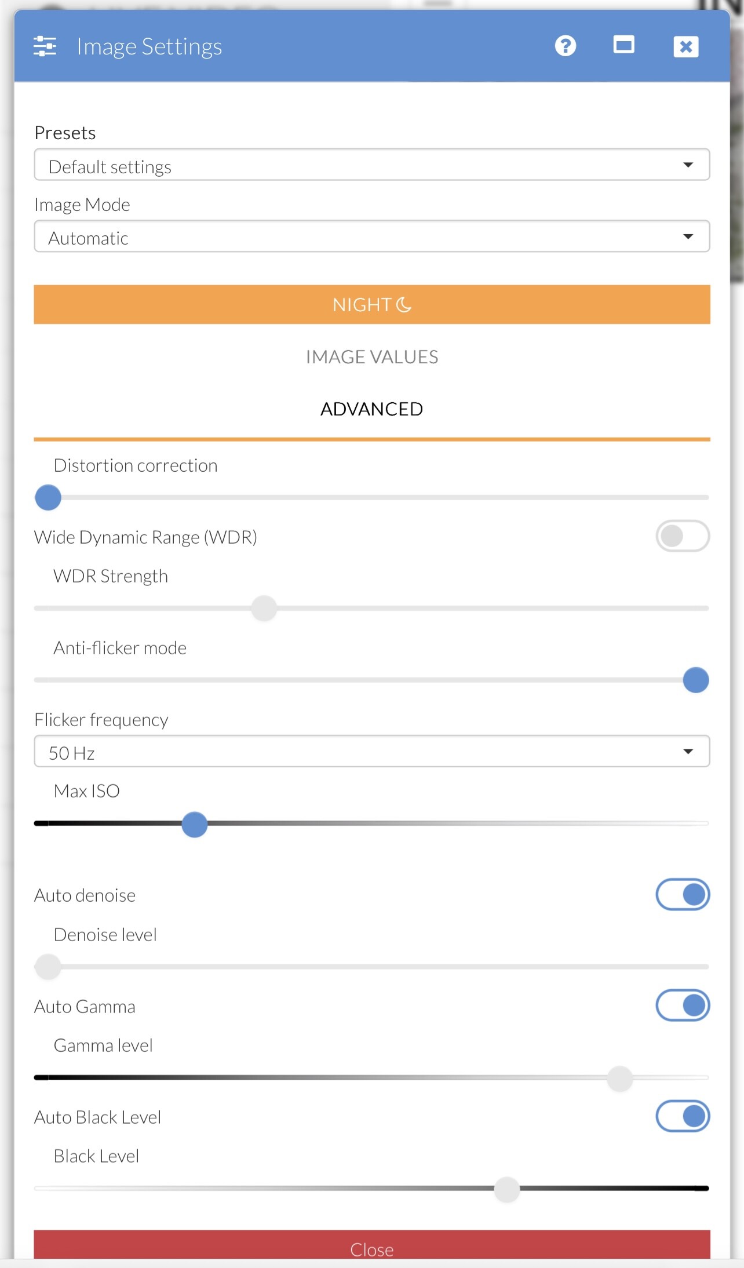Click the Distortion correction slider handle
Image resolution: width=744 pixels, height=1268 pixels.
click(48, 497)
